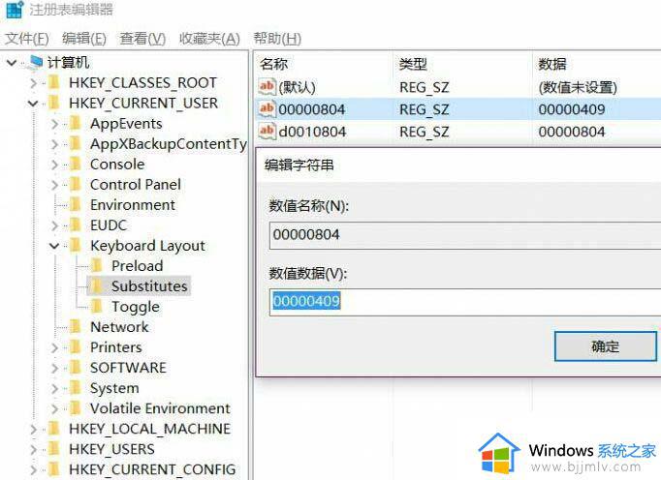Screen dimensions: 661x480
Task: Select the d0010804 value name
Action: click(312, 132)
